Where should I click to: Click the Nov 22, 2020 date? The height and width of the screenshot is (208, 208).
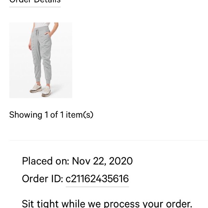tap(102, 161)
